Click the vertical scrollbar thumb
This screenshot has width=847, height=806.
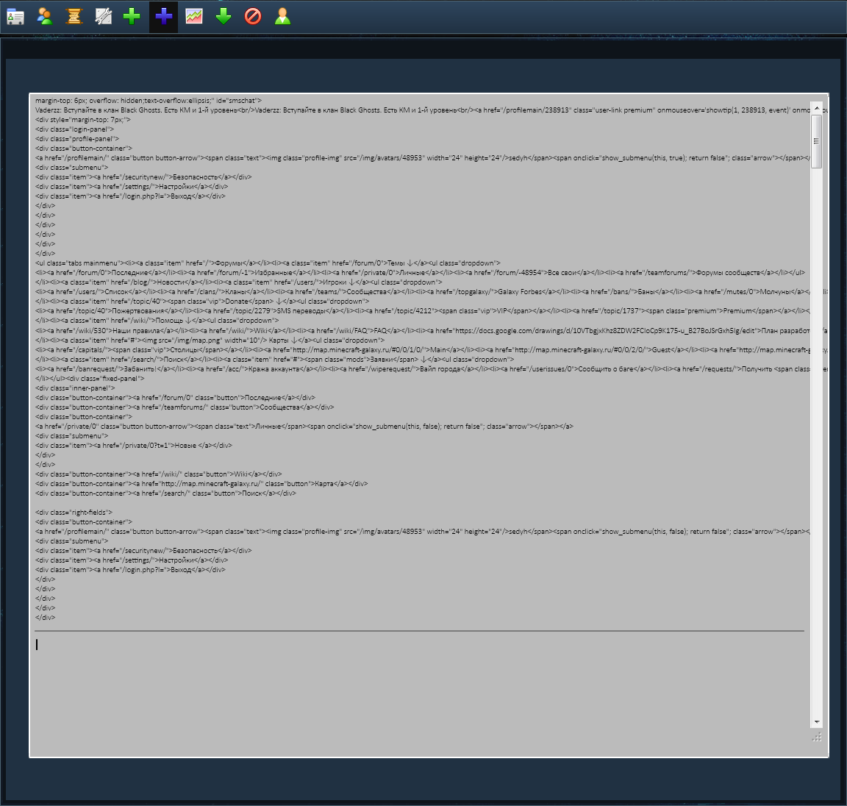[817, 141]
